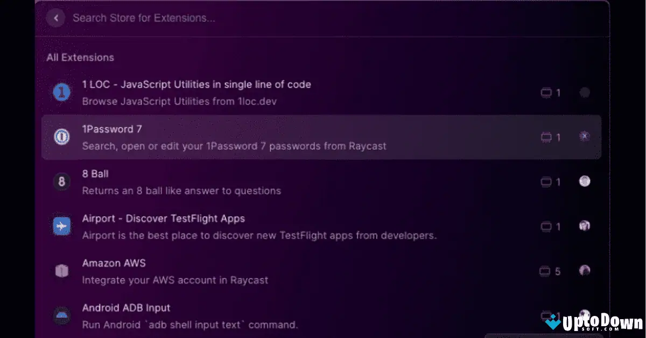
Task: Click the 8 Ball extension icon
Action: coord(61,181)
